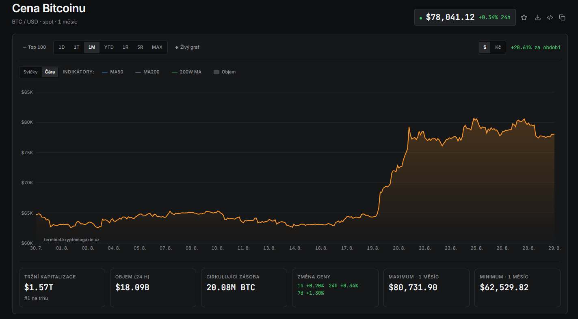
Task: Switch chart to Svíčky candlestick view
Action: click(30, 72)
